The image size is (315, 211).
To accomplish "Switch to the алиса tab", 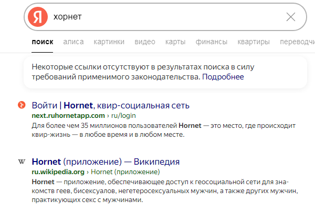I will click(73, 42).
